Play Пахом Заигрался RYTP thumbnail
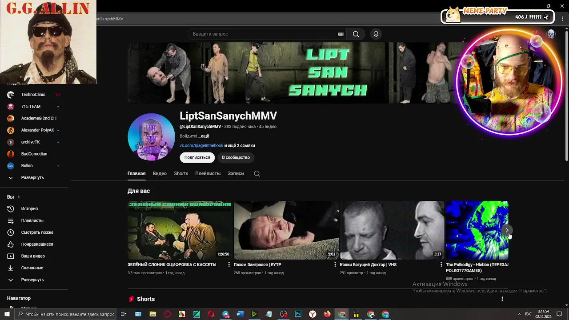569x320 pixels. (x=286, y=230)
